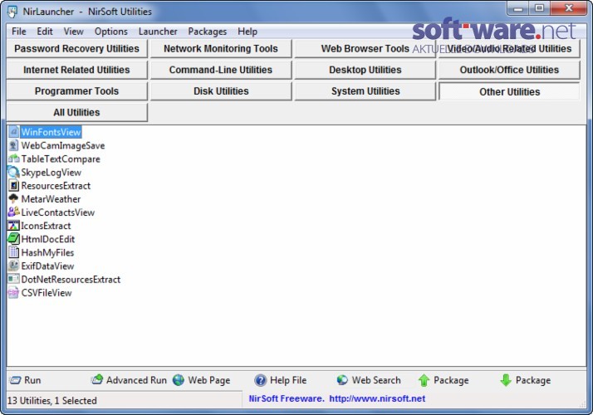This screenshot has height=415, width=593.
Task: Select WinFontsView text in the list
Action: [x=51, y=132]
